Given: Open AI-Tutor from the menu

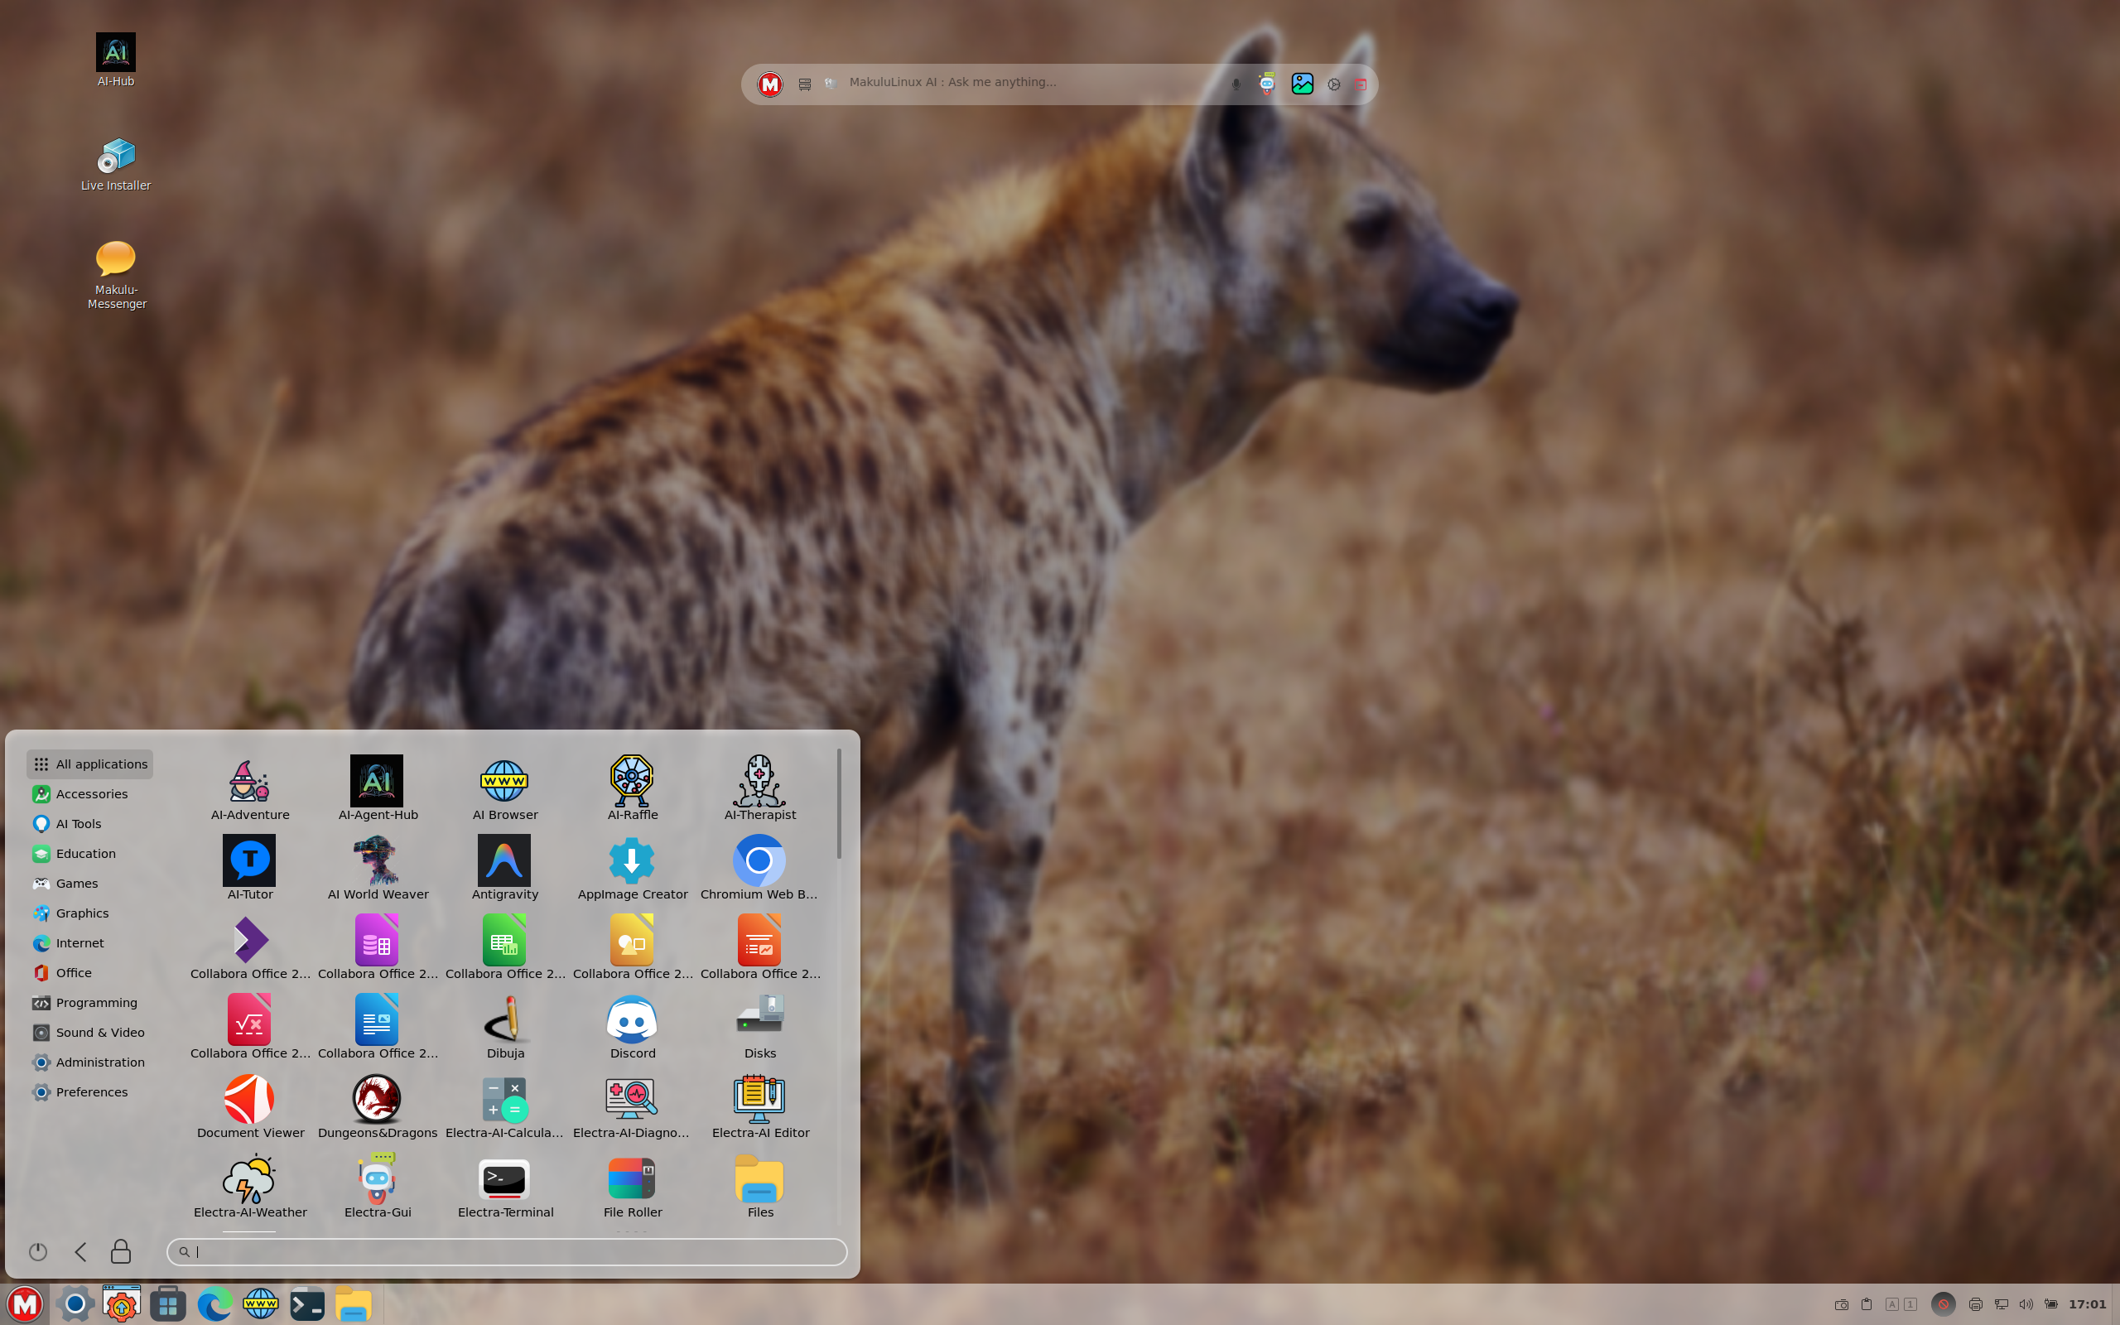Looking at the screenshot, I should [249, 868].
